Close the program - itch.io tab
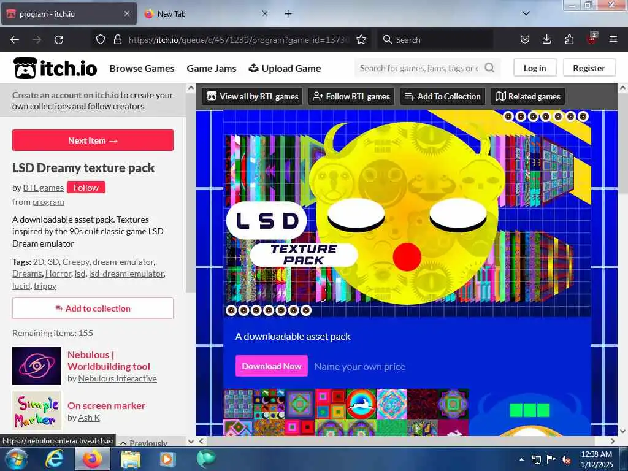The image size is (628, 471). coord(126,13)
